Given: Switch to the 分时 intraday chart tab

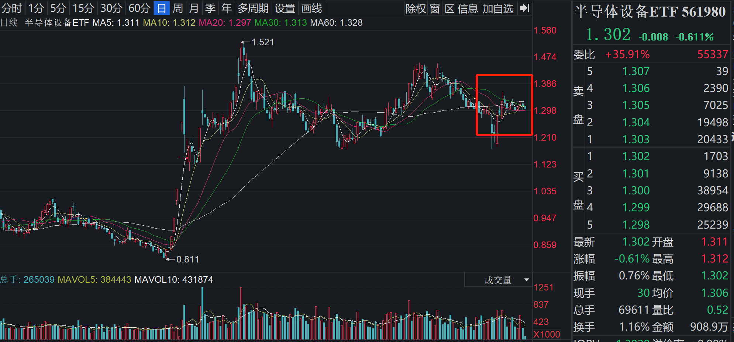Looking at the screenshot, I should [x=12, y=8].
